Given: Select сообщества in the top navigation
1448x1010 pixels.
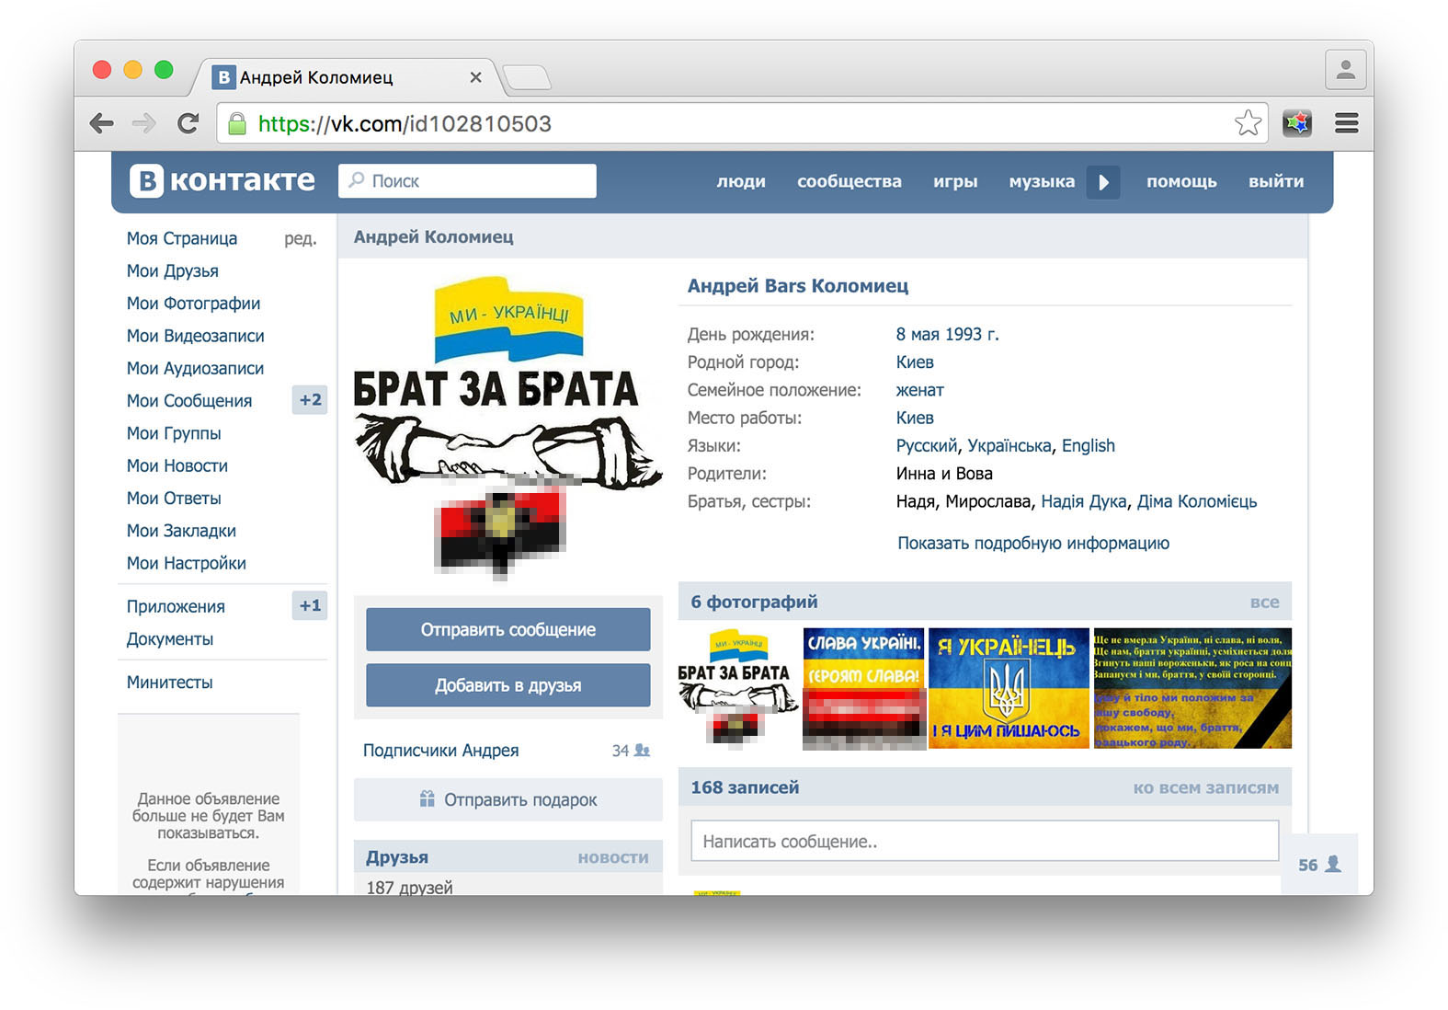Looking at the screenshot, I should click(849, 182).
